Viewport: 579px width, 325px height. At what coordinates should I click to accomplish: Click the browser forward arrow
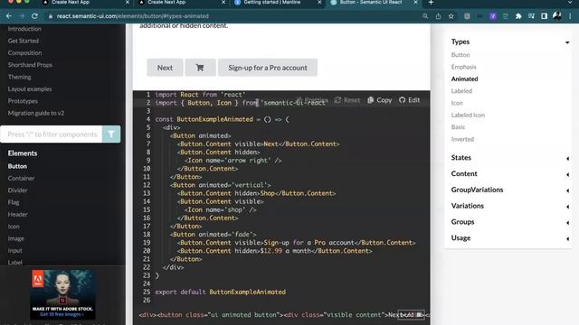tap(22, 16)
